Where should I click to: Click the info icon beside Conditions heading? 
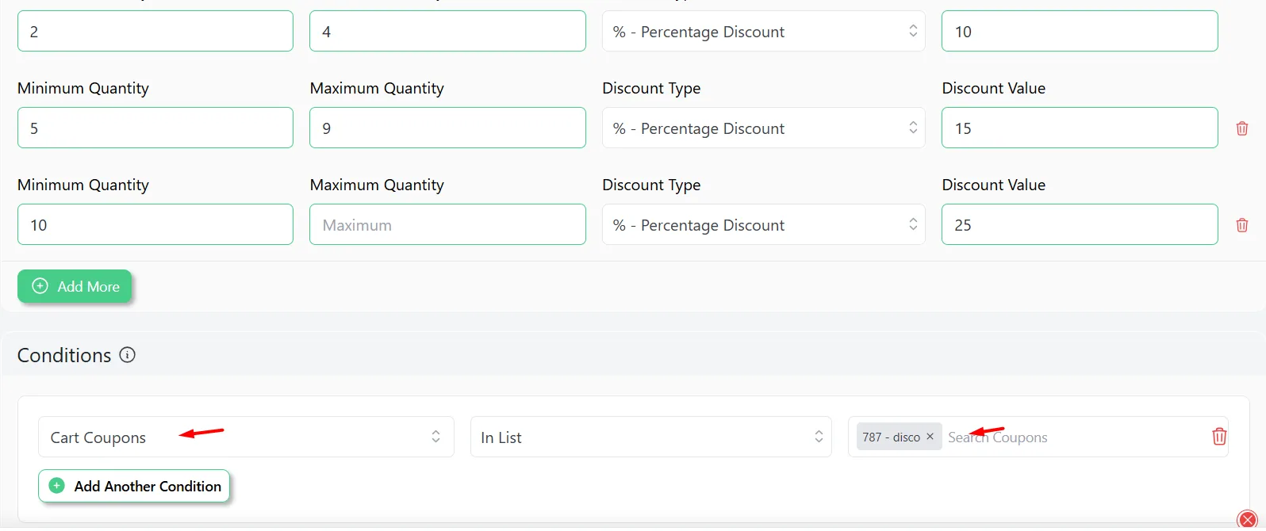click(127, 355)
